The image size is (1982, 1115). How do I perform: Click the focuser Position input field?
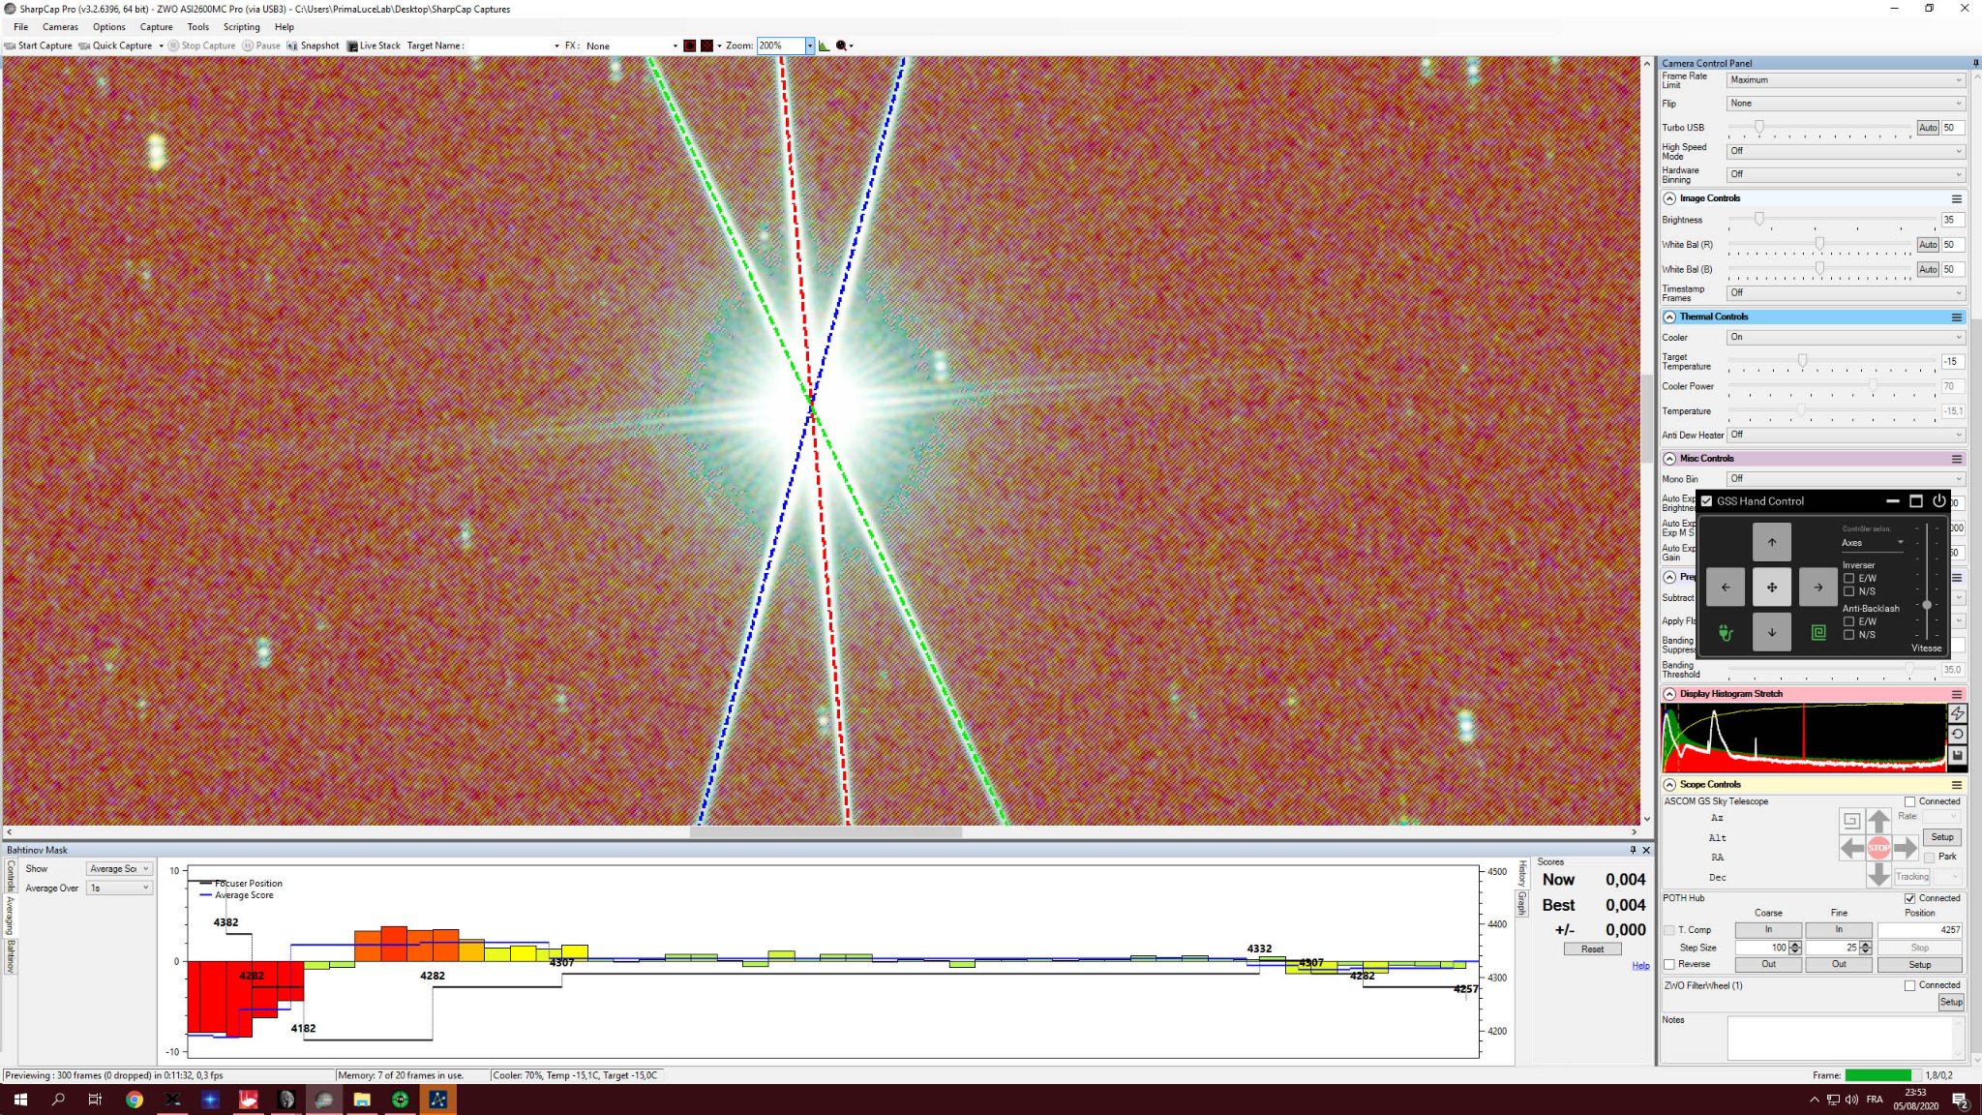1919,930
